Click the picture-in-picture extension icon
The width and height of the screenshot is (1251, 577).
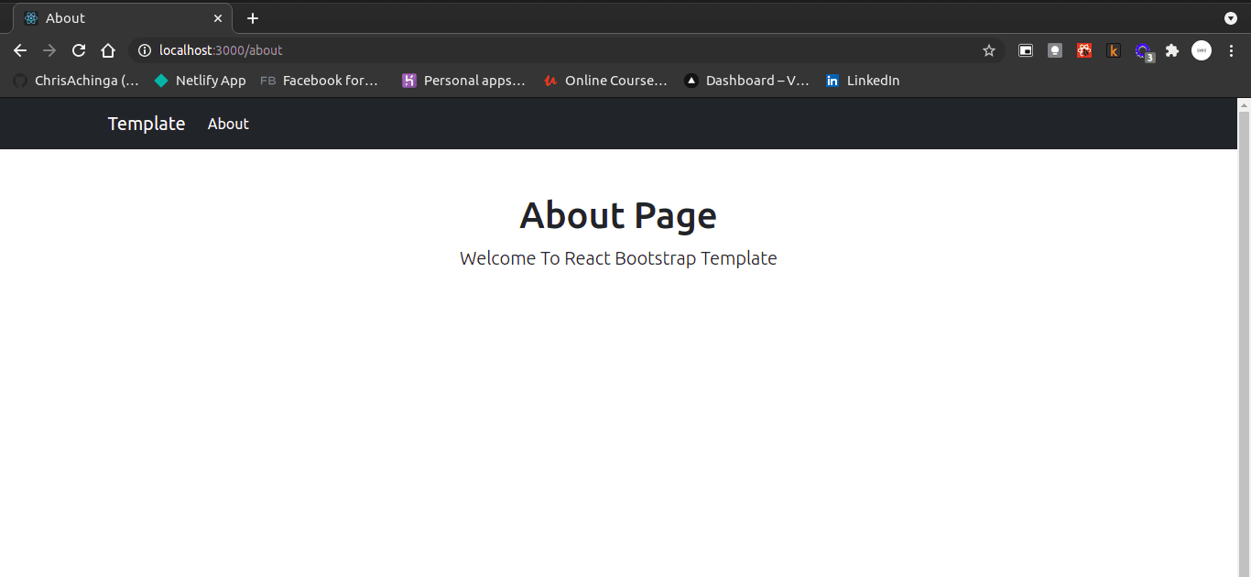(x=1026, y=50)
